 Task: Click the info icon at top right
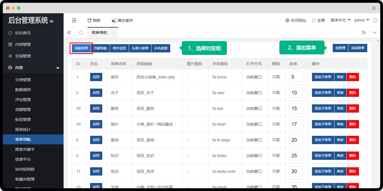[375, 20]
